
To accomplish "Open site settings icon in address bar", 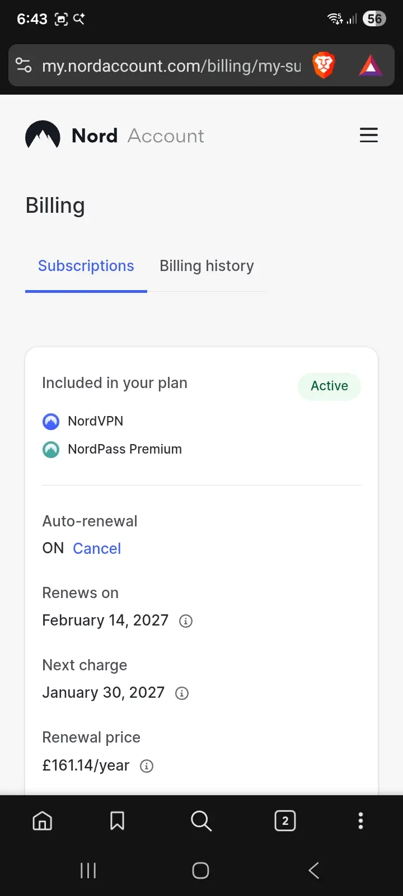I will (24, 66).
